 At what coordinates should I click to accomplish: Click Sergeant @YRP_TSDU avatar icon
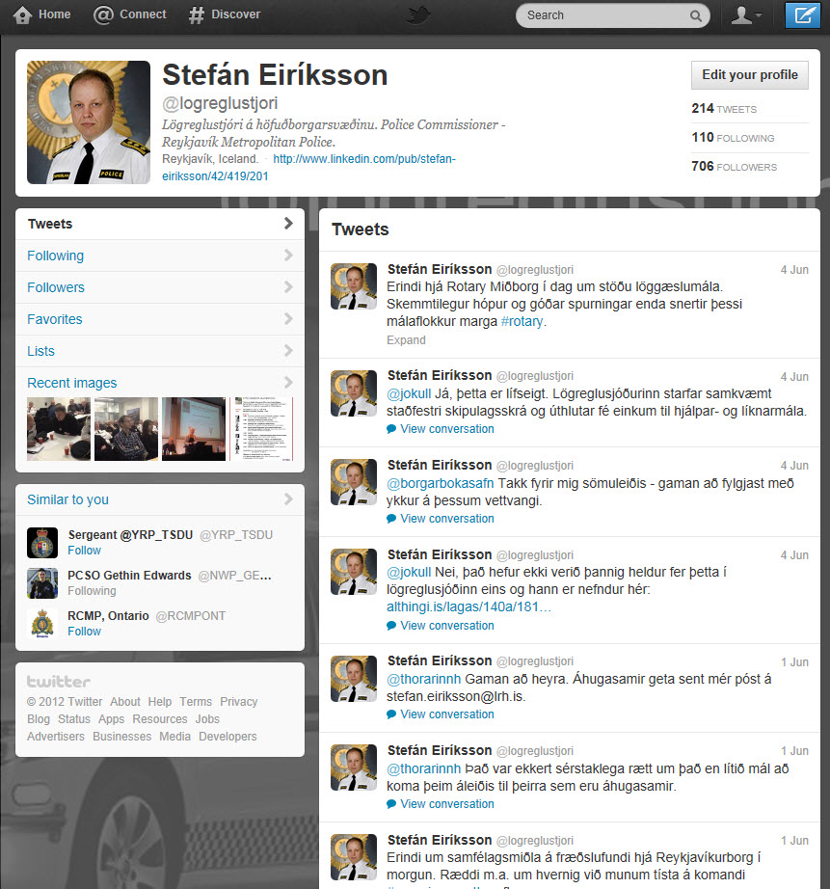pyautogui.click(x=42, y=542)
